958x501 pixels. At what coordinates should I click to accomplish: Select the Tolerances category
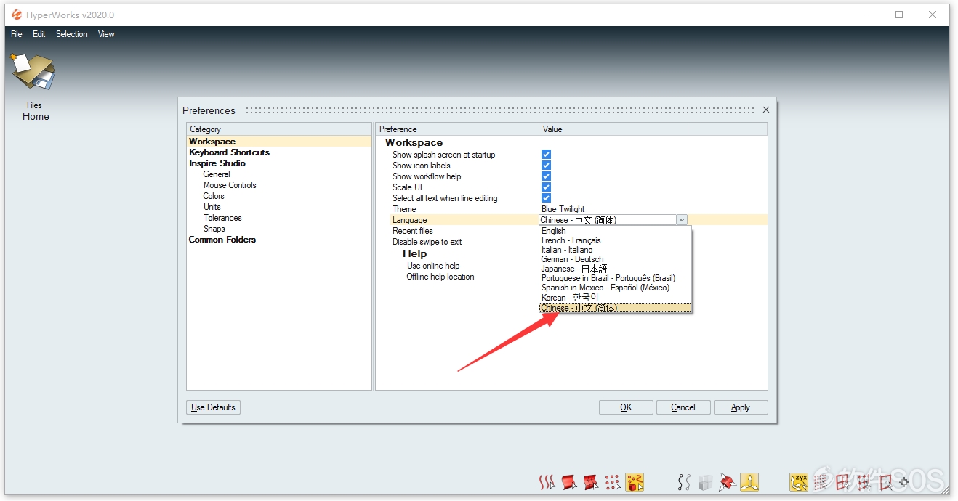click(x=222, y=218)
